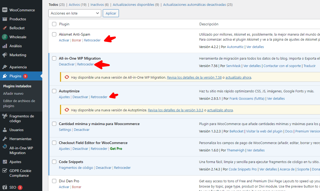Click update icon in All-in-One WP Migration notice
This screenshot has width=320, height=191.
pos(67,77)
